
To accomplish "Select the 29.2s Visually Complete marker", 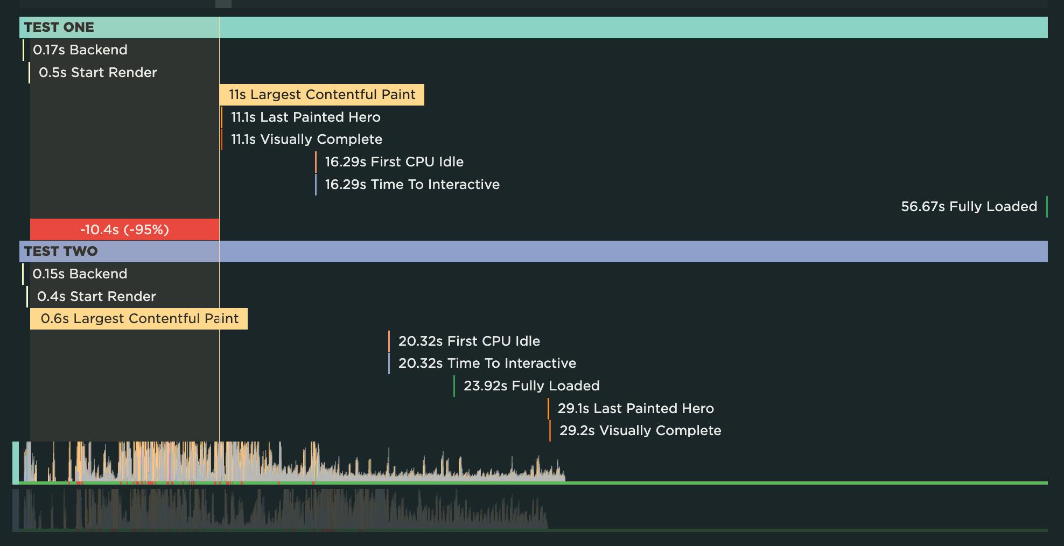I will (640, 431).
